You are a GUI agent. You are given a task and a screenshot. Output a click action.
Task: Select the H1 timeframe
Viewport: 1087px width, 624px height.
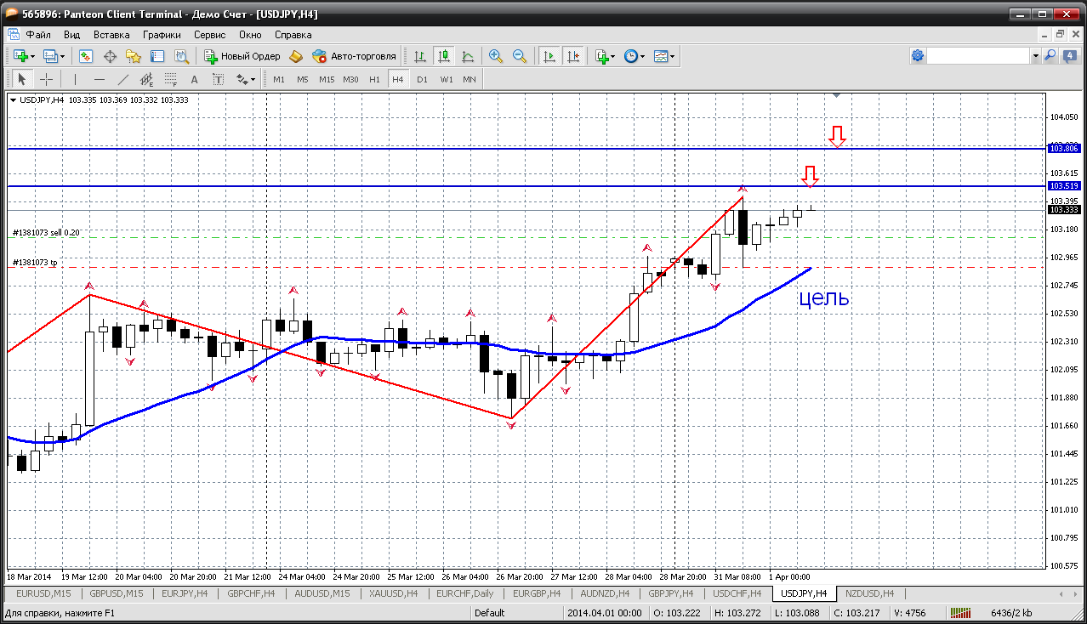tap(374, 79)
